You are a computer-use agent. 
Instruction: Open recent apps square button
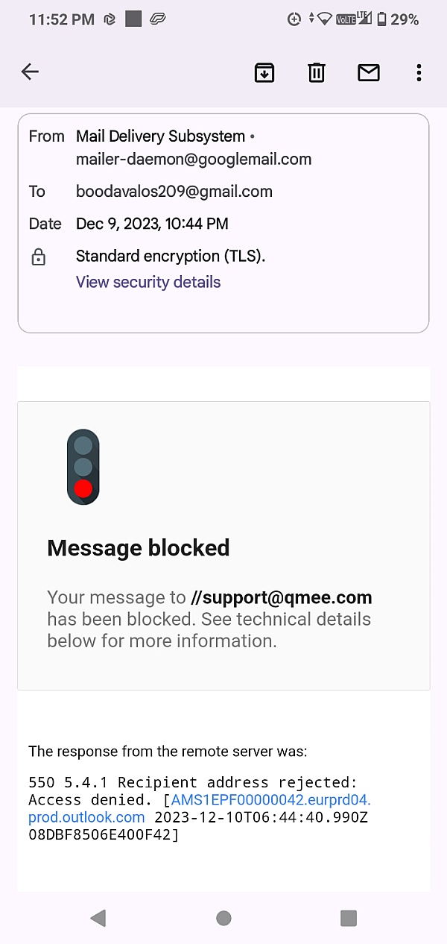[x=348, y=918]
